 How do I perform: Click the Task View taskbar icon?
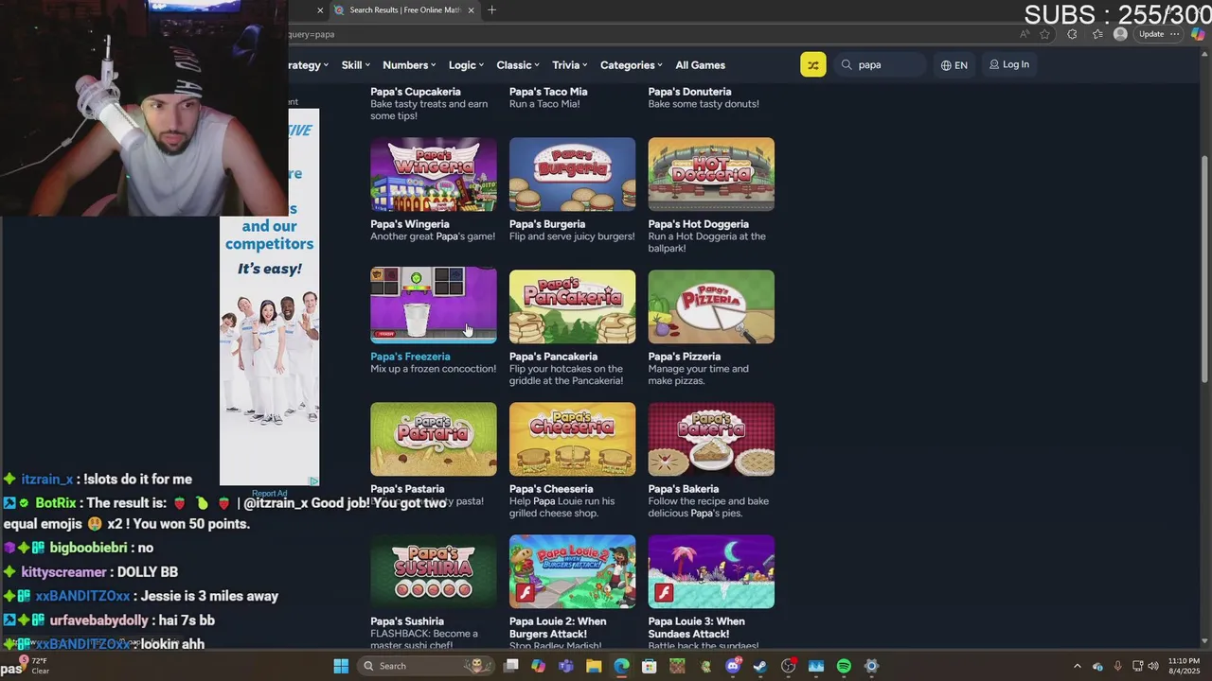[510, 666]
